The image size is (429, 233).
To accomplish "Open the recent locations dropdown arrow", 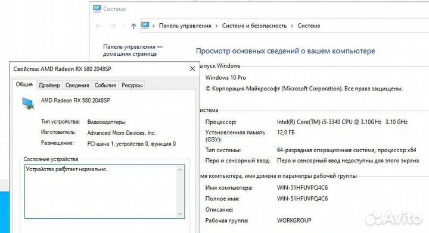I will tap(124, 26).
